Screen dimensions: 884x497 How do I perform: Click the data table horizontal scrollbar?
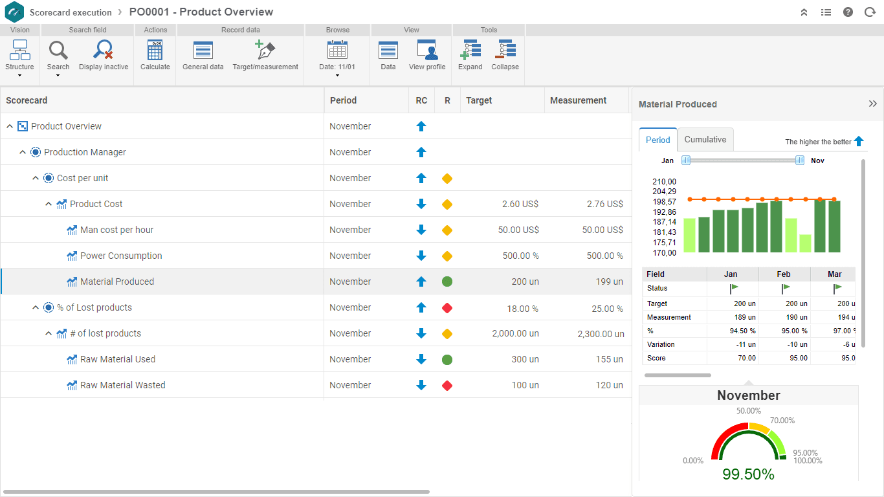(678, 375)
